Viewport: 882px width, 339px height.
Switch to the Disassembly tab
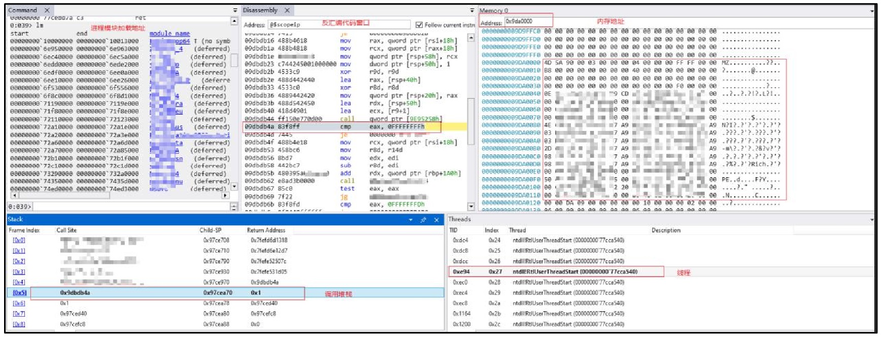pyautogui.click(x=260, y=10)
